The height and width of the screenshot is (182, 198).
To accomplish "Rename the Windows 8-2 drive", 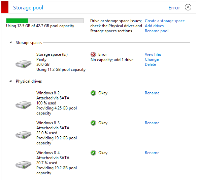I will tap(152, 93).
